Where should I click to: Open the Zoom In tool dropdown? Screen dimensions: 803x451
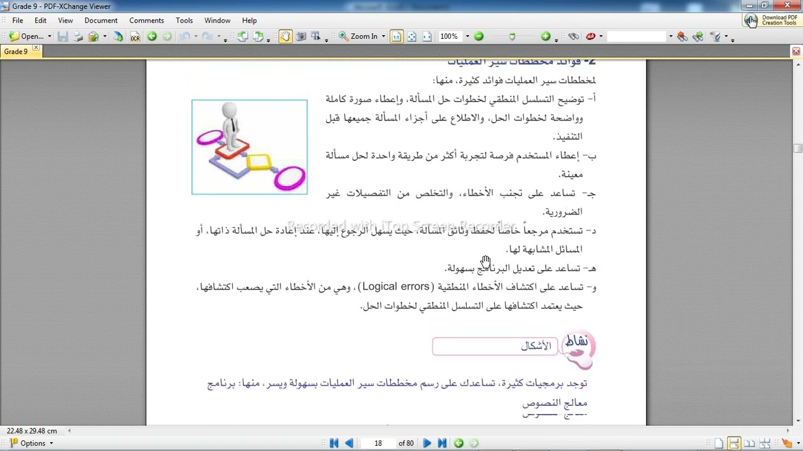tap(383, 36)
